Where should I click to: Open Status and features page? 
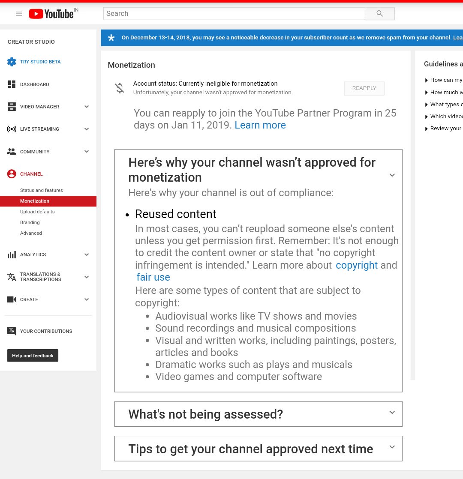coord(42,190)
